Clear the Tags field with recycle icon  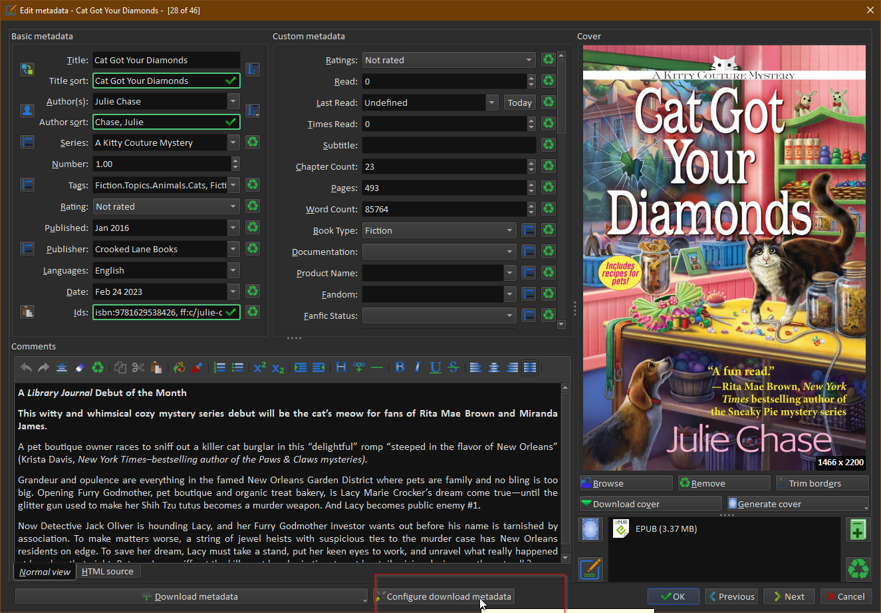point(253,185)
